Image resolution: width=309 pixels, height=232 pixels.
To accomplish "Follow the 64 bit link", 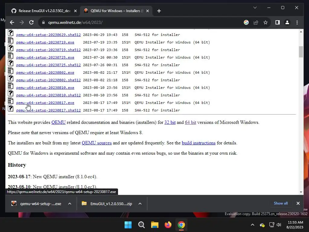I will (x=190, y=122).
